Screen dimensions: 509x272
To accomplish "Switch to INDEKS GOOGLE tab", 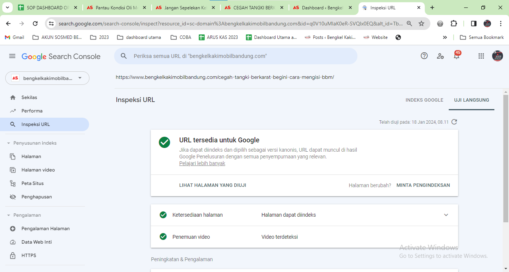I will click(424, 100).
